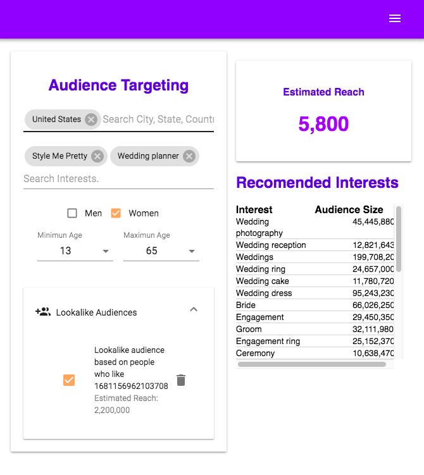The image size is (424, 475).
Task: Open the Minimum Age dropdown
Action: tap(75, 251)
